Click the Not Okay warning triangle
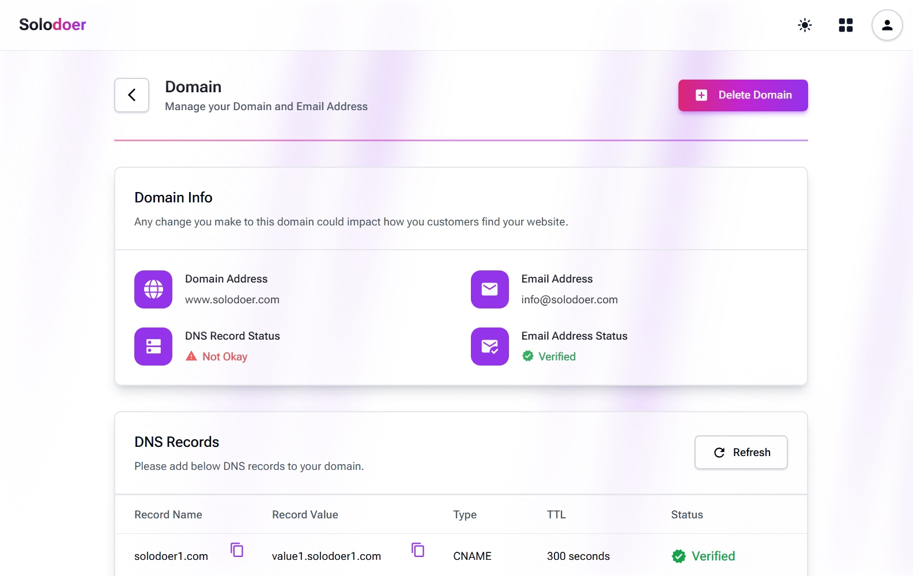Screen dimensions: 913x576 click(191, 356)
